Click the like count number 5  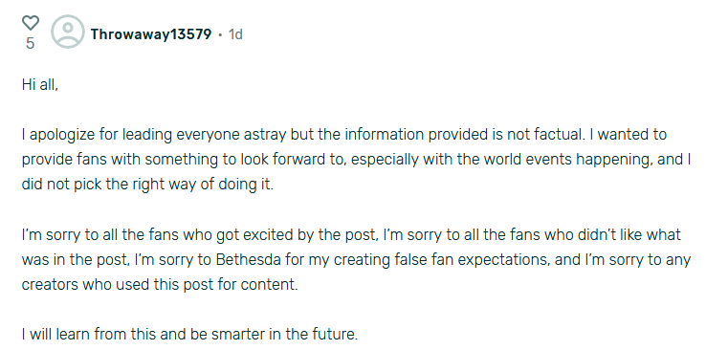pos(31,43)
